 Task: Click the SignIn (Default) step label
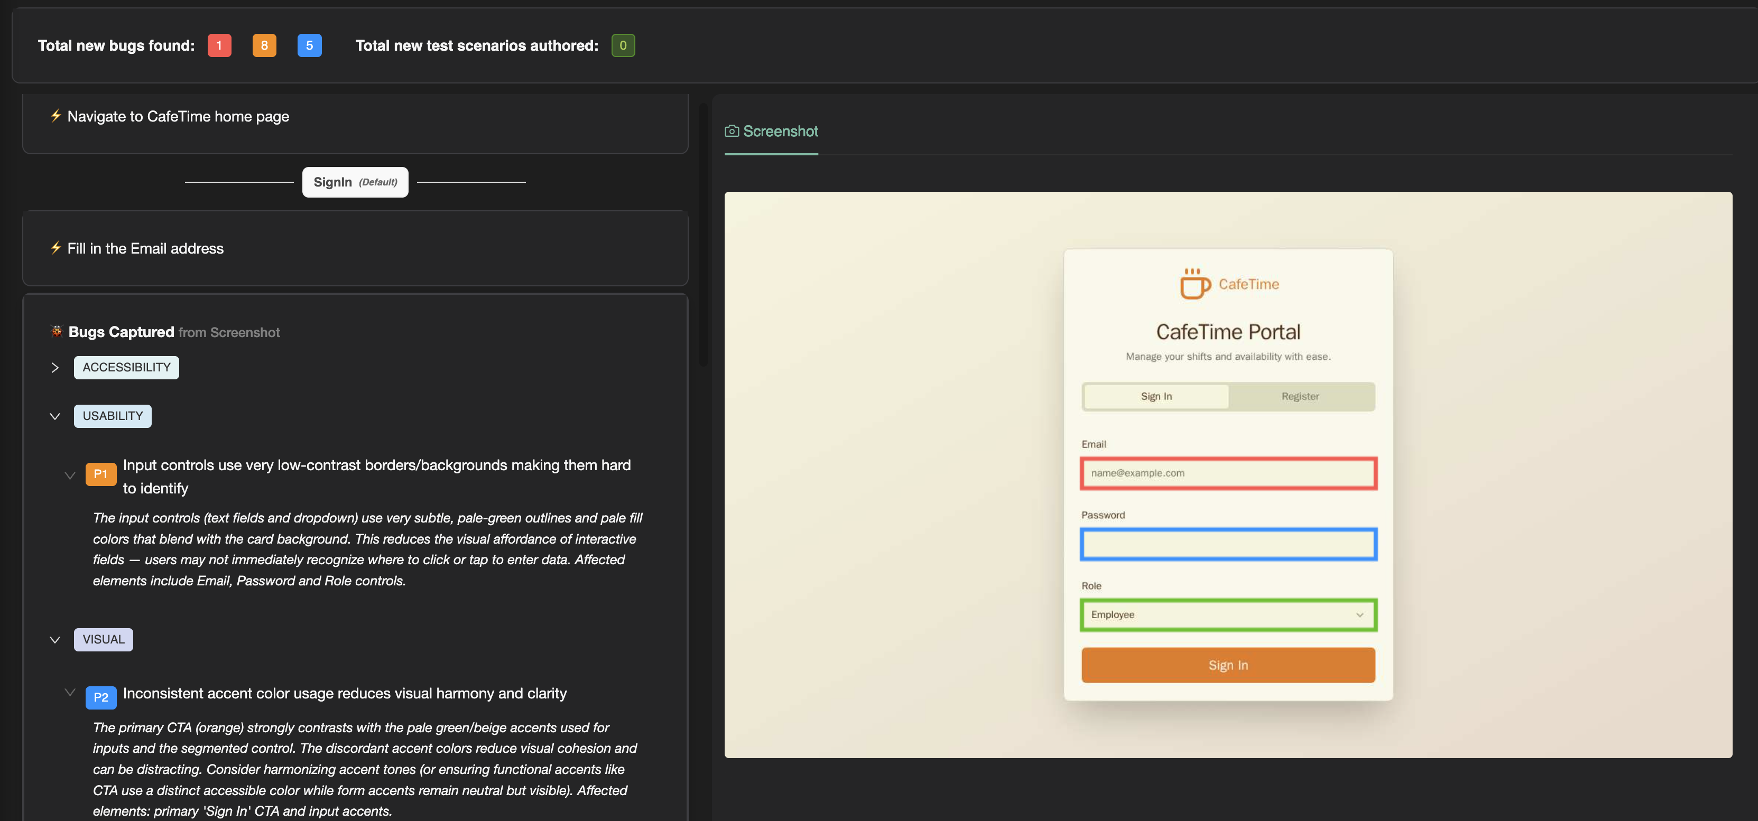click(355, 182)
